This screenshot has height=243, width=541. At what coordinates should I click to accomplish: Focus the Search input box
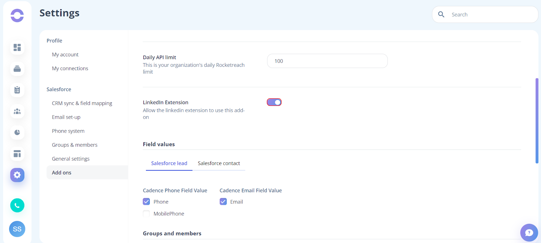[485, 15]
